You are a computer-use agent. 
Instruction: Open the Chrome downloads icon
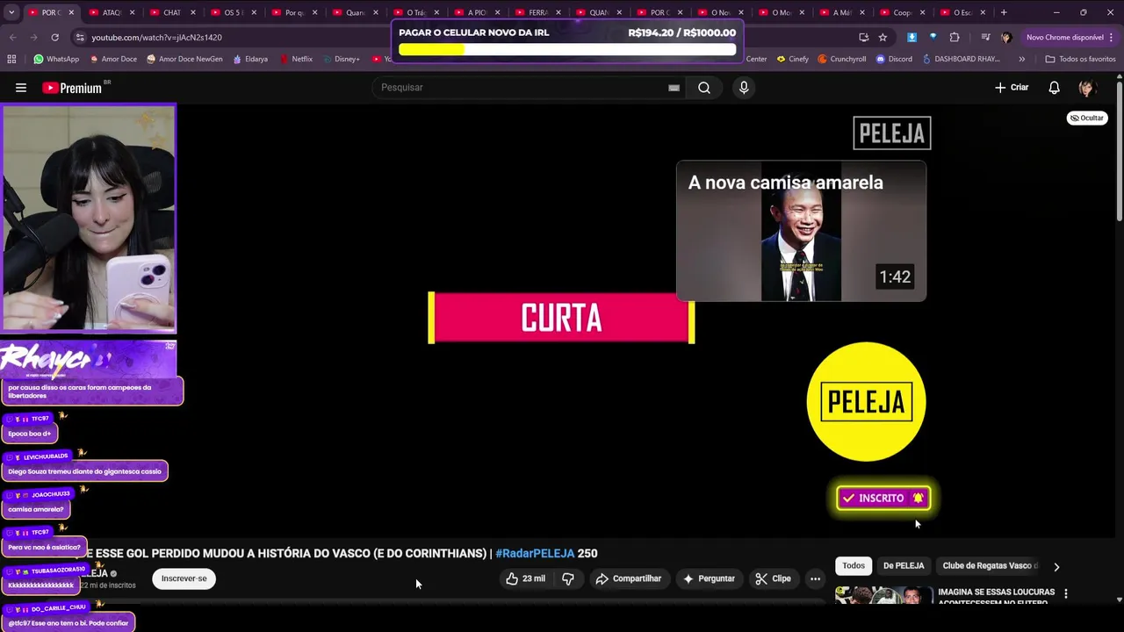click(911, 38)
